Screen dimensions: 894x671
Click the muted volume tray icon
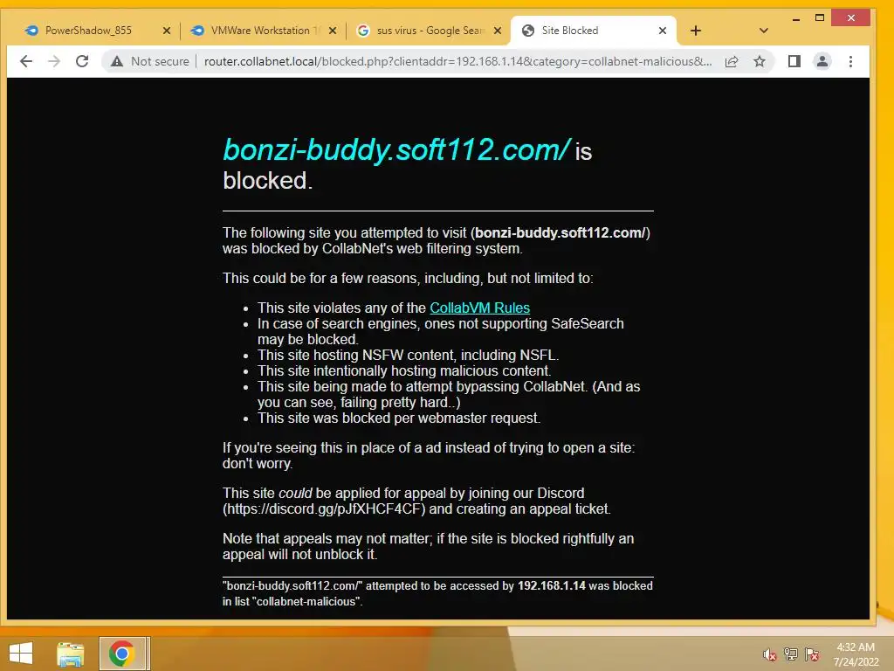(770, 654)
